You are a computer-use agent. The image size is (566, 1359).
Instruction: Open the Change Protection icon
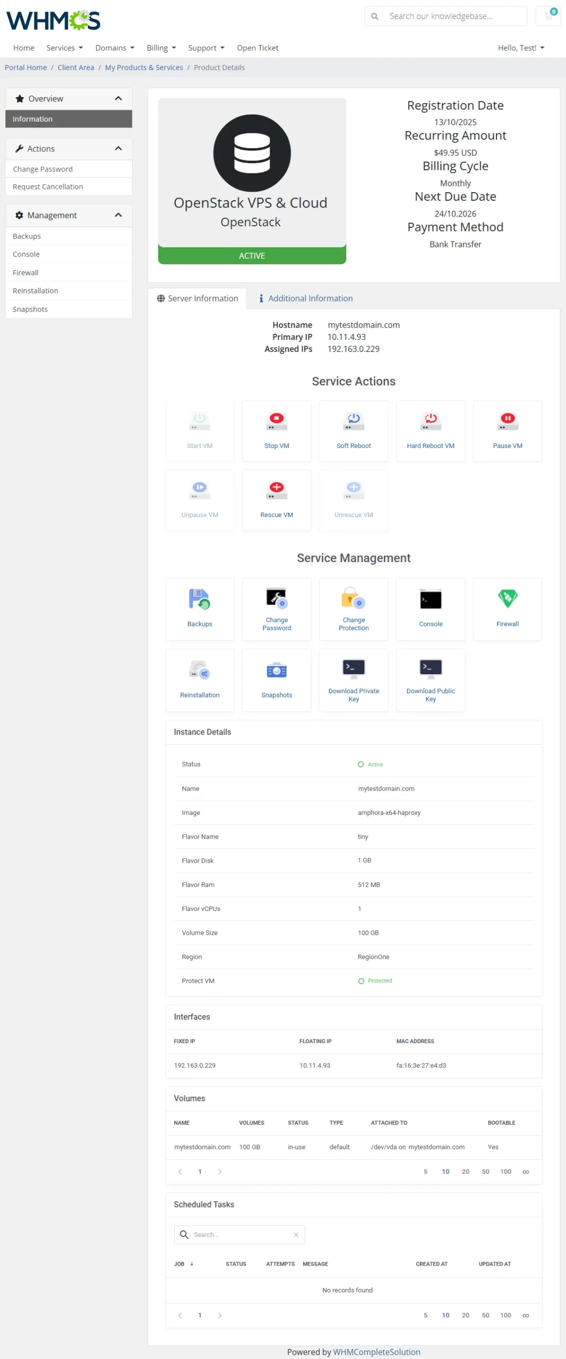353,598
